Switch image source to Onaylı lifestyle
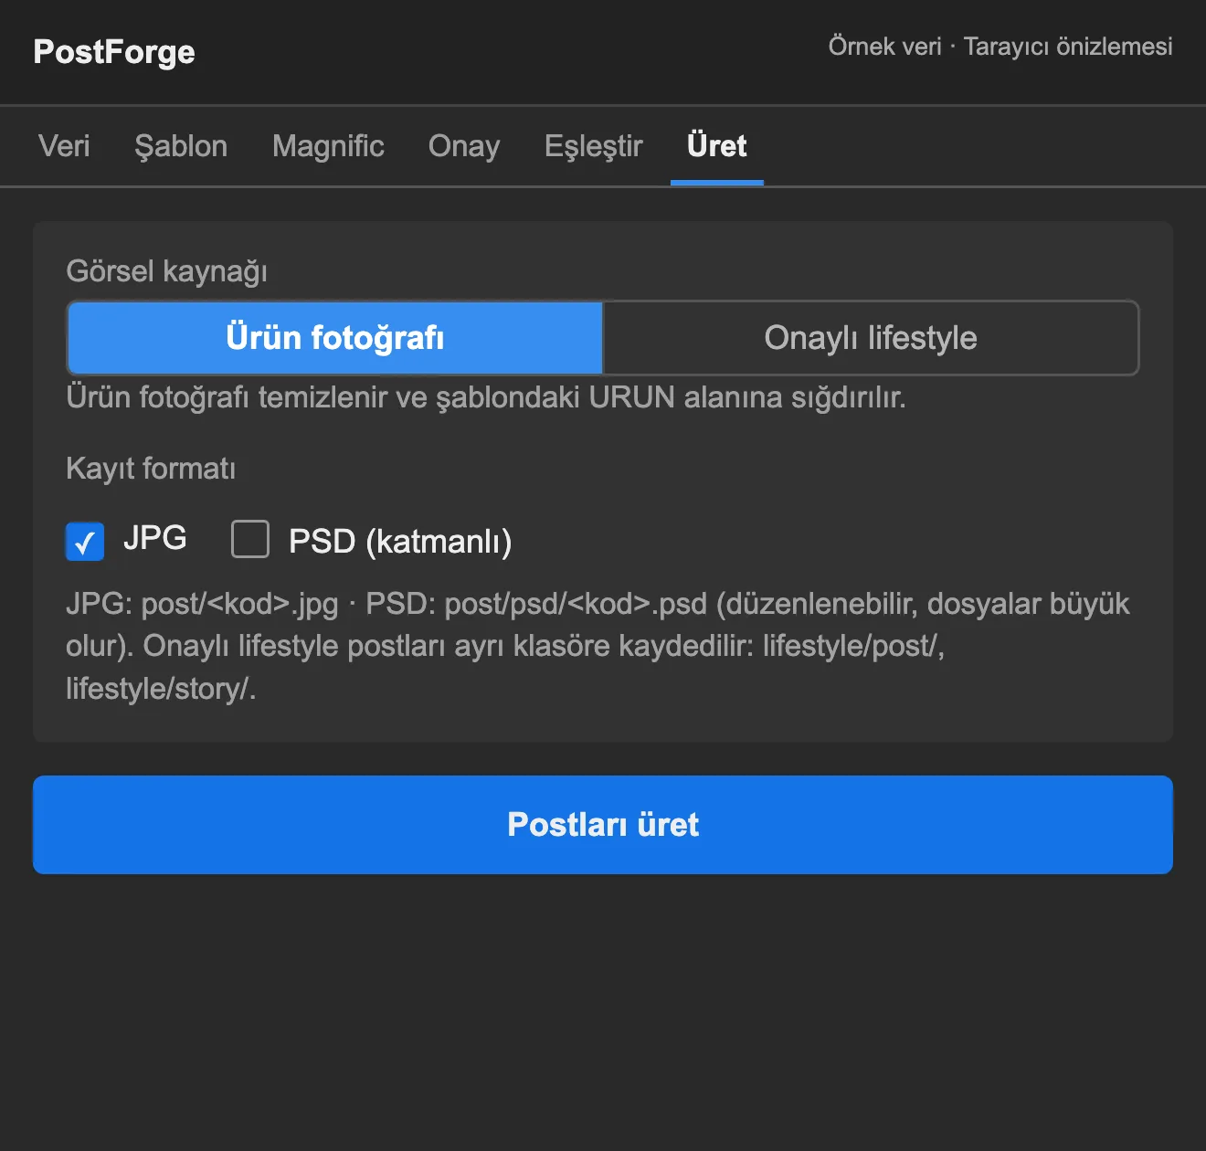 point(871,338)
